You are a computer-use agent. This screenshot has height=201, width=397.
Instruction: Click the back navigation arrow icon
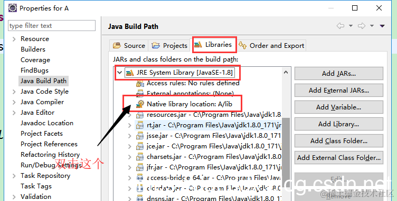coord(341,26)
